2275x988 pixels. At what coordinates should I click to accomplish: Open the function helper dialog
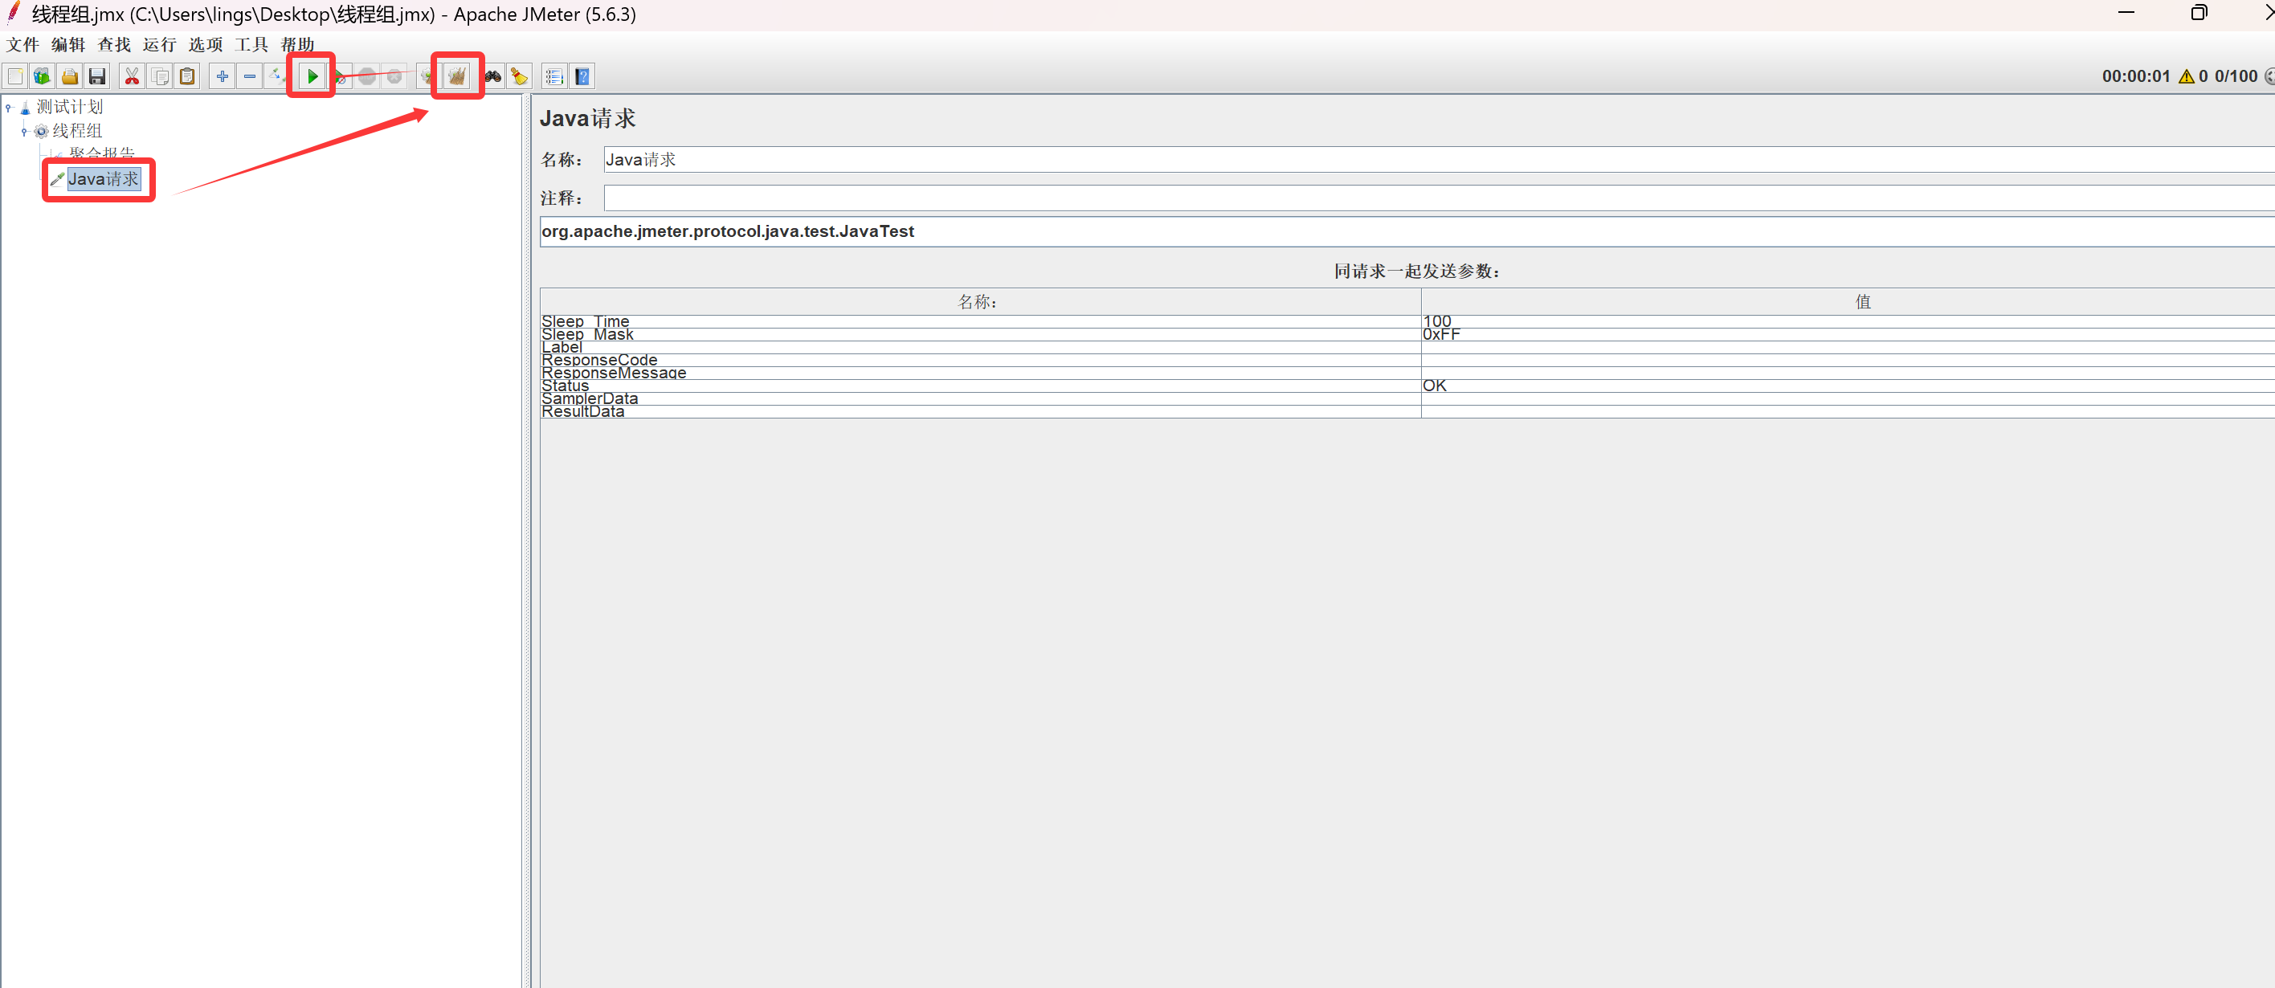click(x=553, y=76)
